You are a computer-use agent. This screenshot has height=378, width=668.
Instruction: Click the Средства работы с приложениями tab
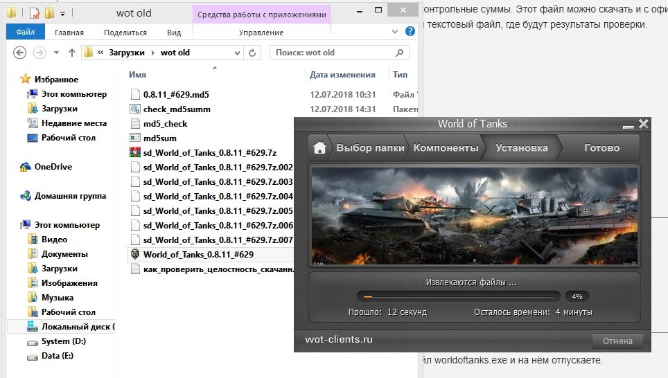(x=261, y=15)
